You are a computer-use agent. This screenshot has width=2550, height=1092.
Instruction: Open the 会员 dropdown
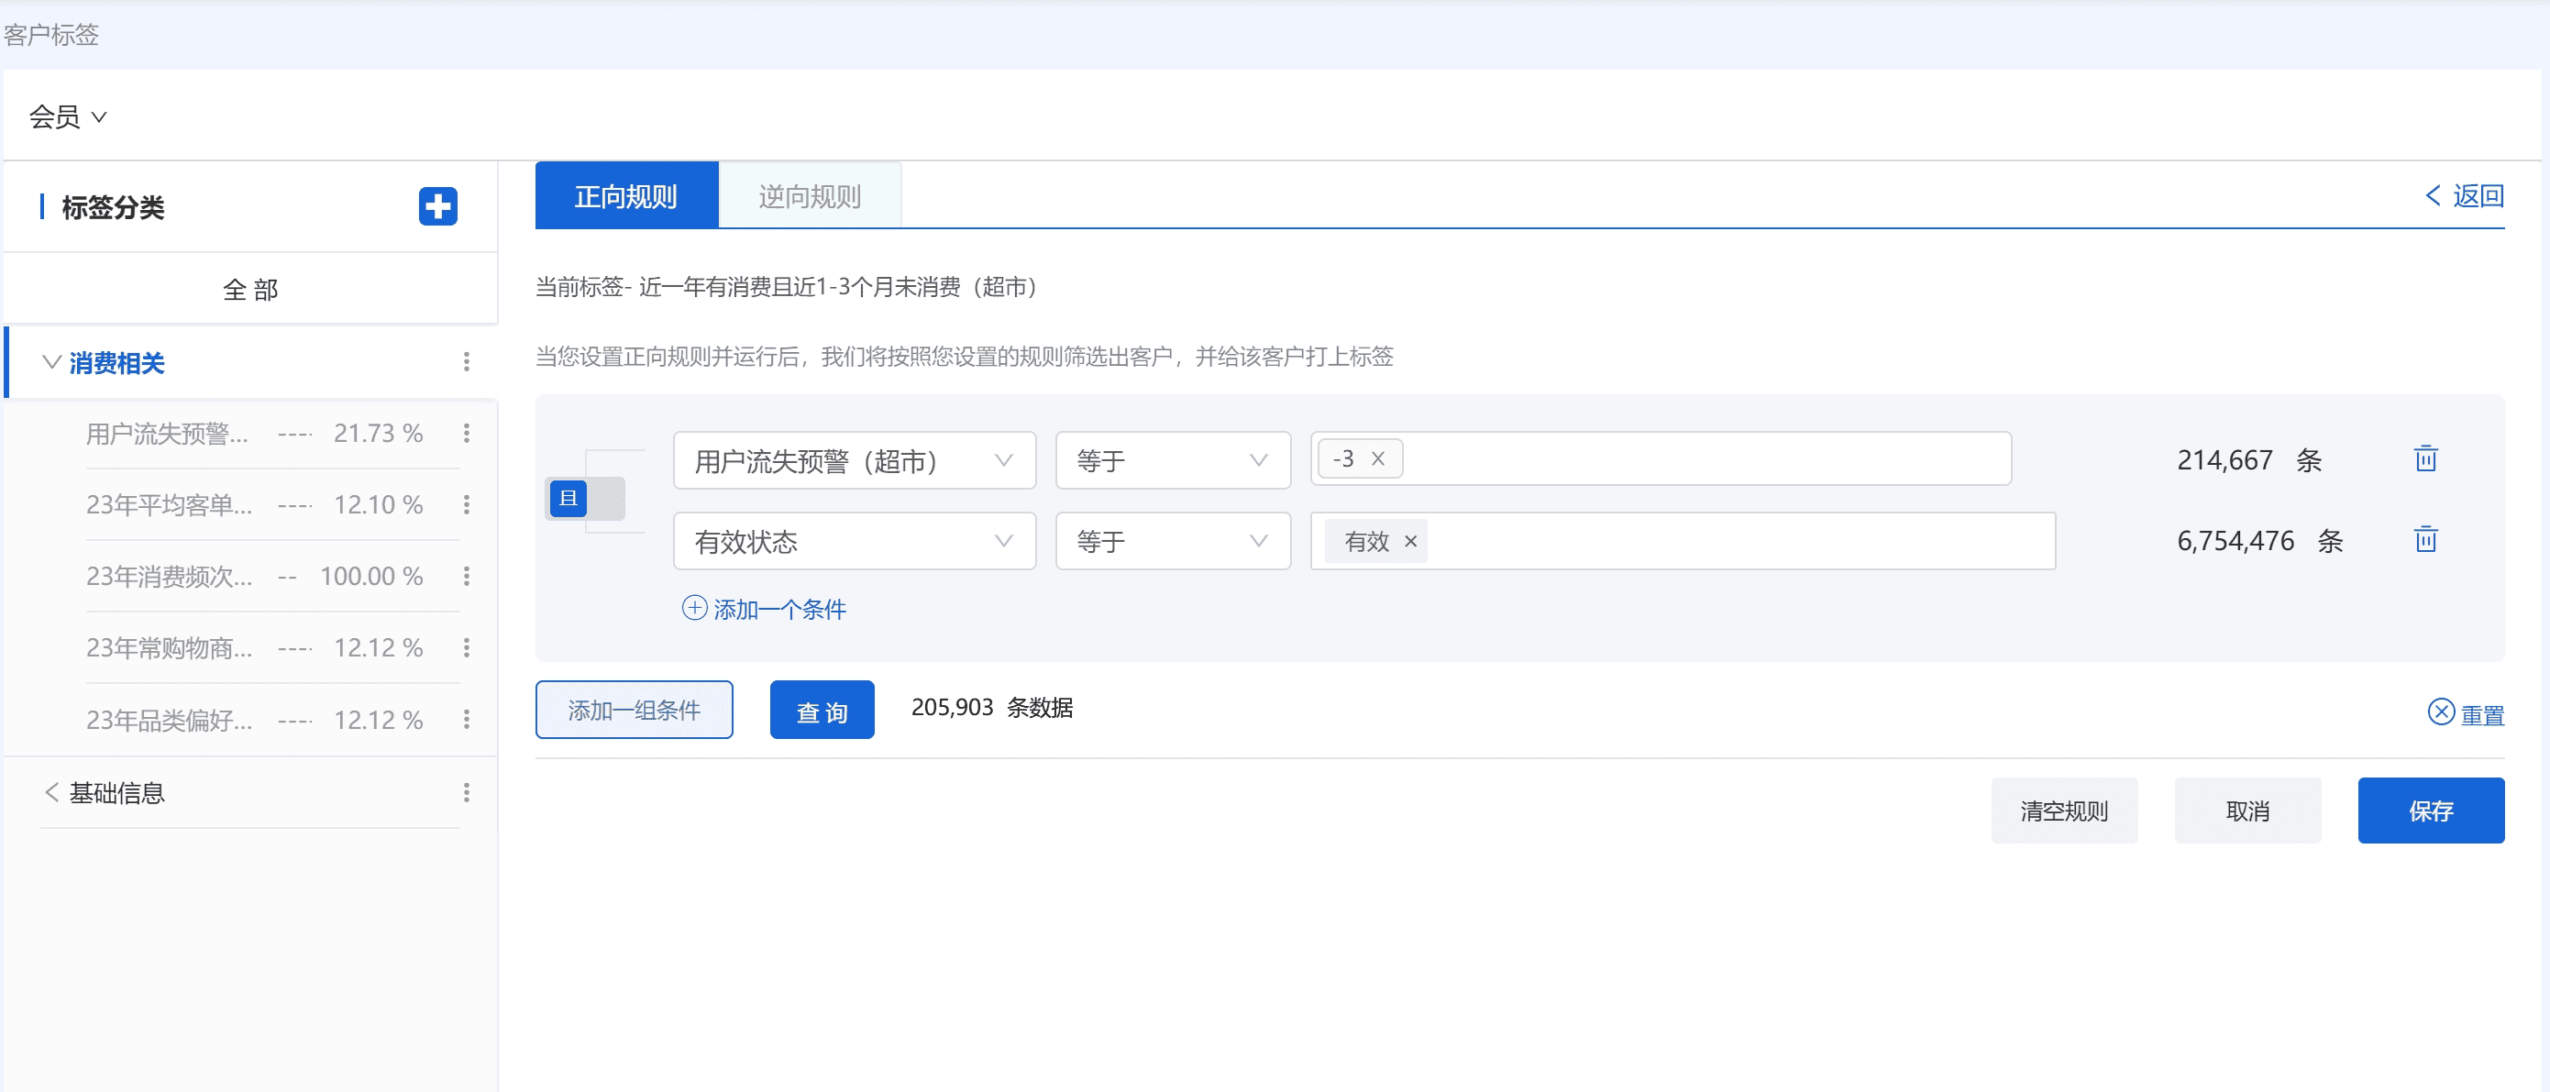click(67, 116)
